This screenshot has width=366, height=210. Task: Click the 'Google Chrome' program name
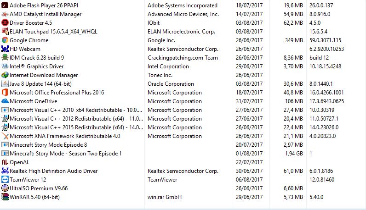29,40
